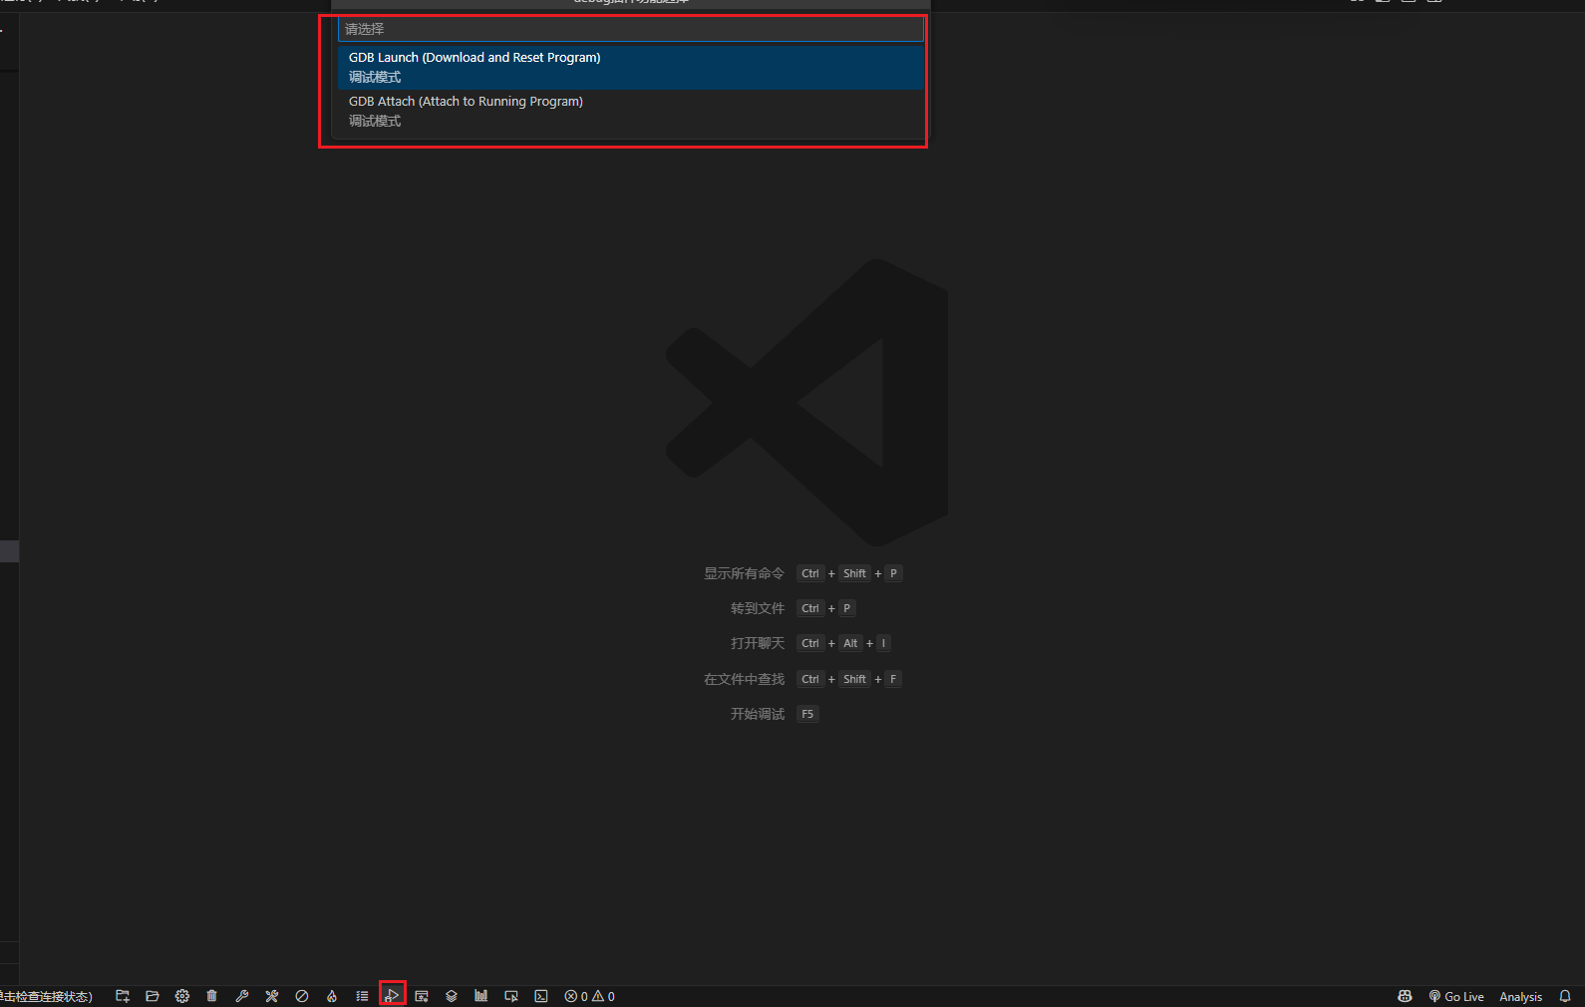This screenshot has height=1007, width=1585.
Task: Click the list icon in status bar
Action: click(x=362, y=996)
